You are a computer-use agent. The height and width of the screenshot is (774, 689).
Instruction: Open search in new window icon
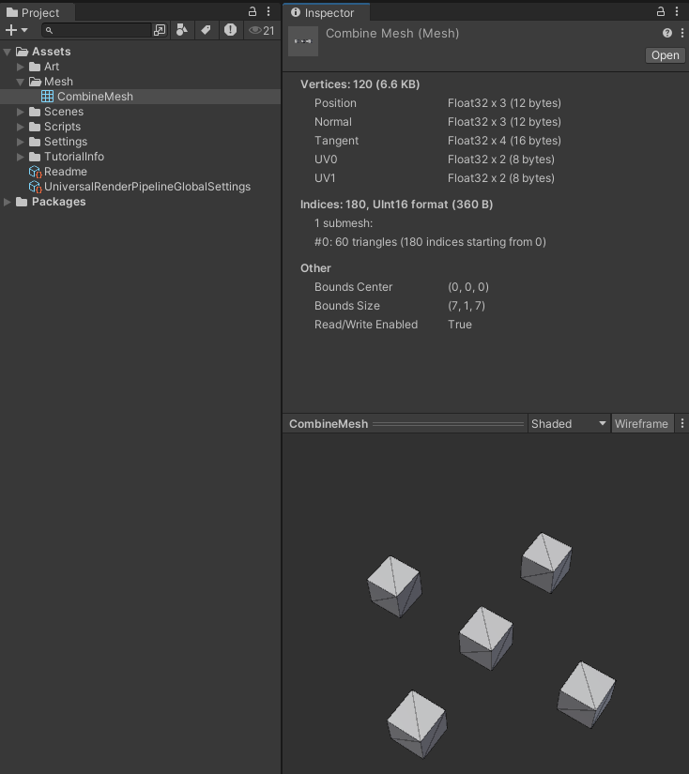tap(160, 30)
